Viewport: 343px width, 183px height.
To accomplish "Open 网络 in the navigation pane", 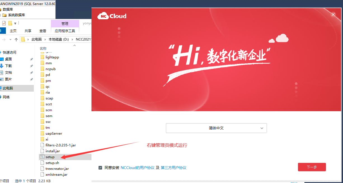I will (x=6, y=97).
